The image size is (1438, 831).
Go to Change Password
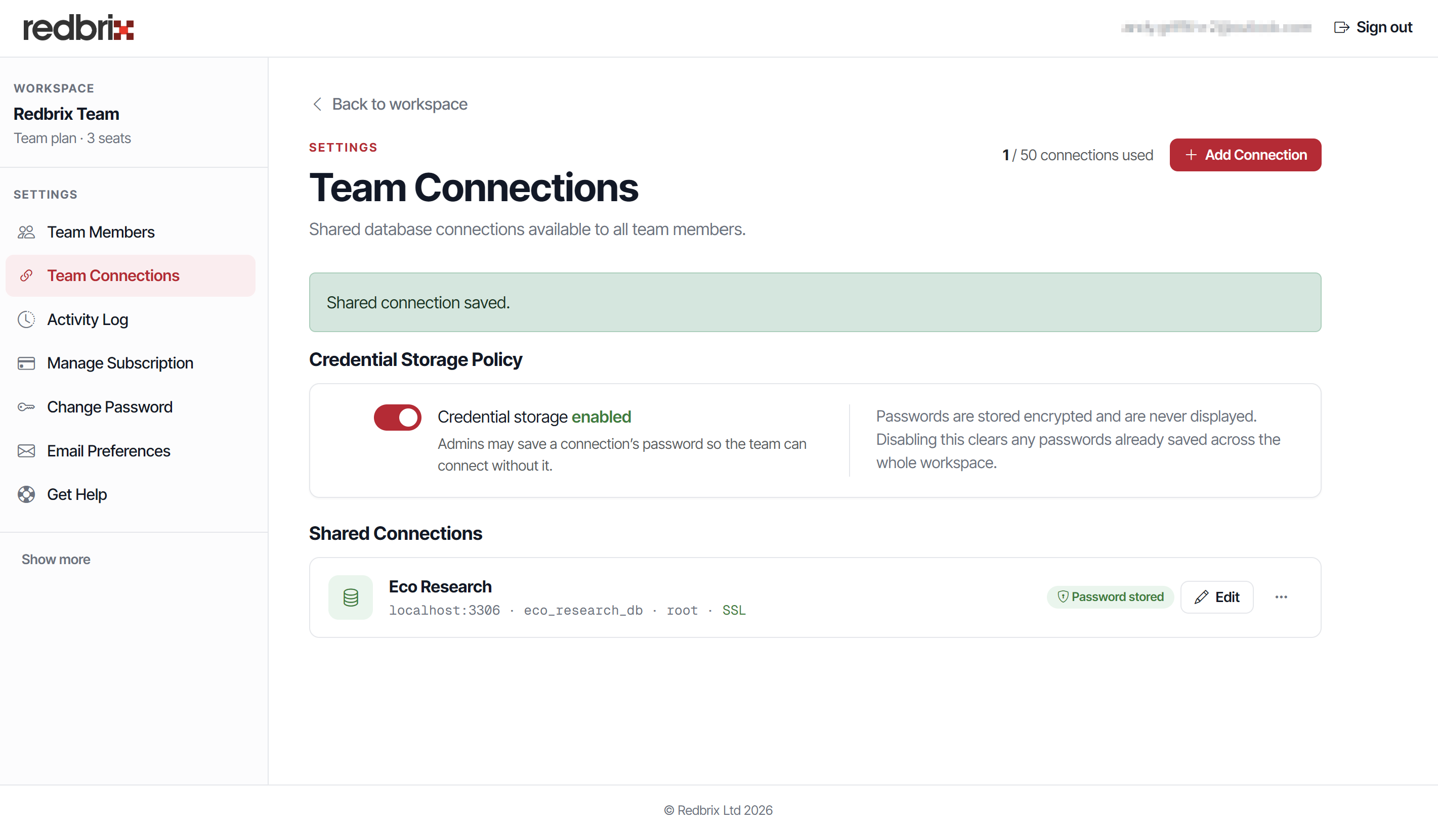coord(131,407)
